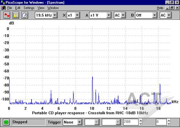Expand the 19.5 kHz frequency range dropdown

coord(55,15)
